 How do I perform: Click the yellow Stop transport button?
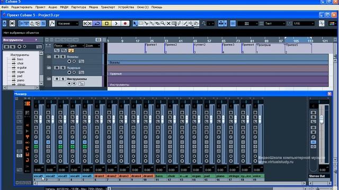[x=107, y=23]
